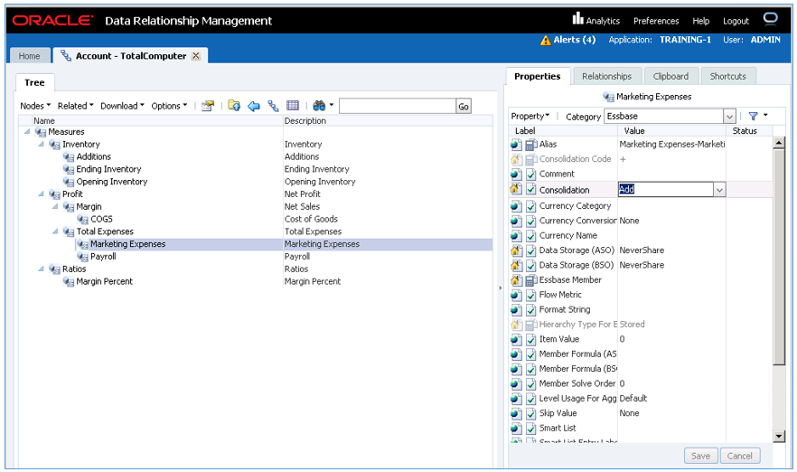Switch to the Home tab

(x=30, y=56)
